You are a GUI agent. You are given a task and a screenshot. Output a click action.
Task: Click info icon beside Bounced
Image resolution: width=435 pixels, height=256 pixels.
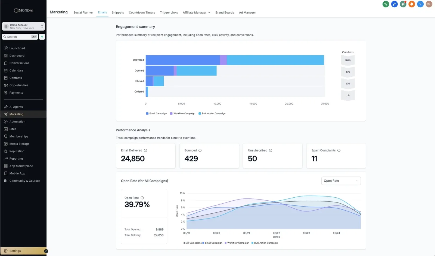(200, 150)
